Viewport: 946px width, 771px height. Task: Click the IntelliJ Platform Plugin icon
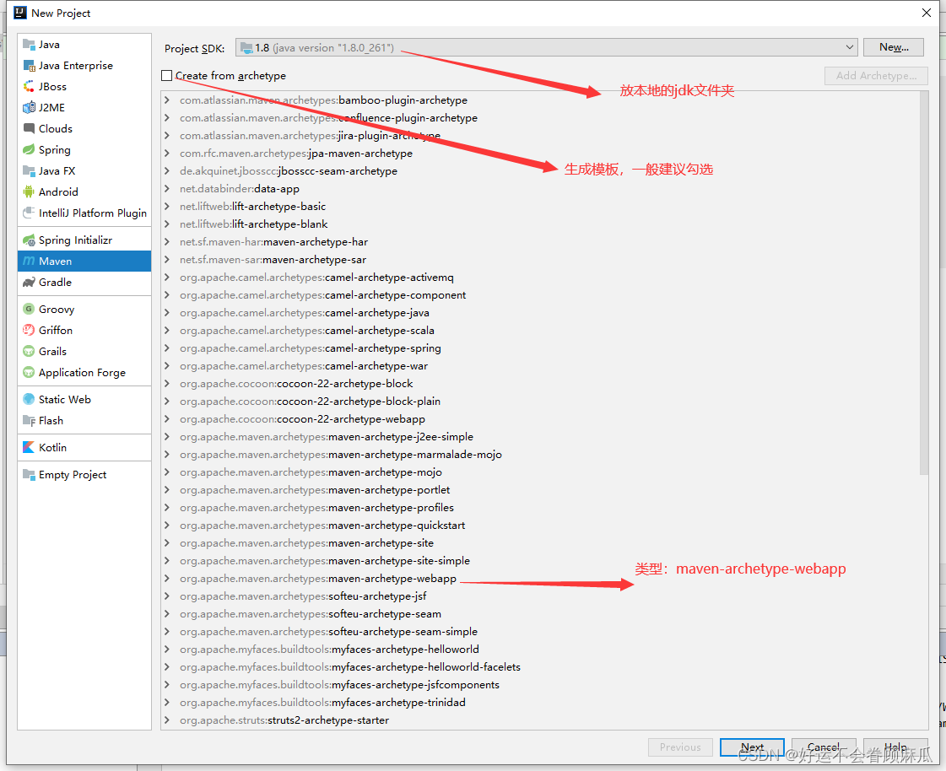tap(29, 213)
